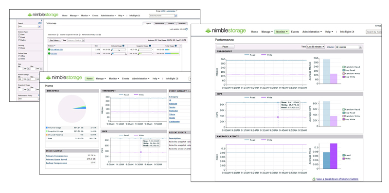This screenshot has height=193, width=389.
Task: Tick the Offline state checkbox
Action: 19,56
